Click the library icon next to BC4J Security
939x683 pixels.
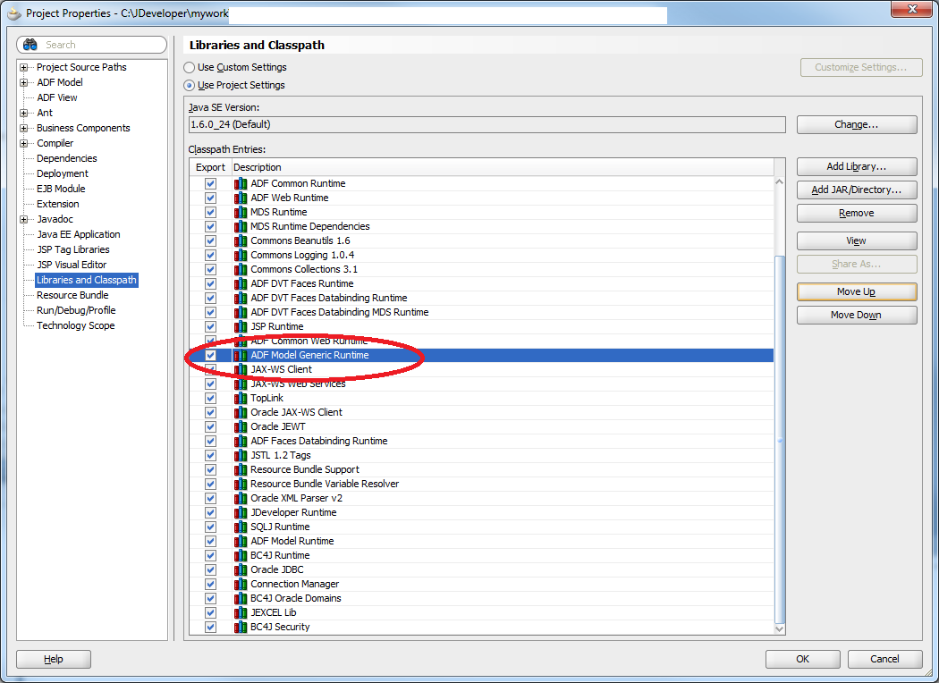(x=240, y=627)
